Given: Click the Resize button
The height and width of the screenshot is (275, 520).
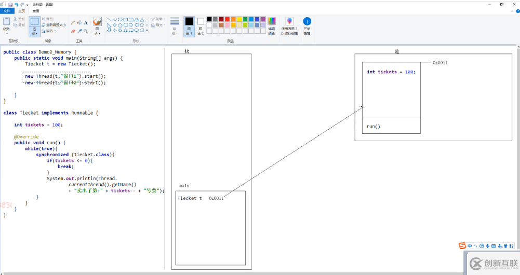Looking at the screenshot, I should pos(54,24).
